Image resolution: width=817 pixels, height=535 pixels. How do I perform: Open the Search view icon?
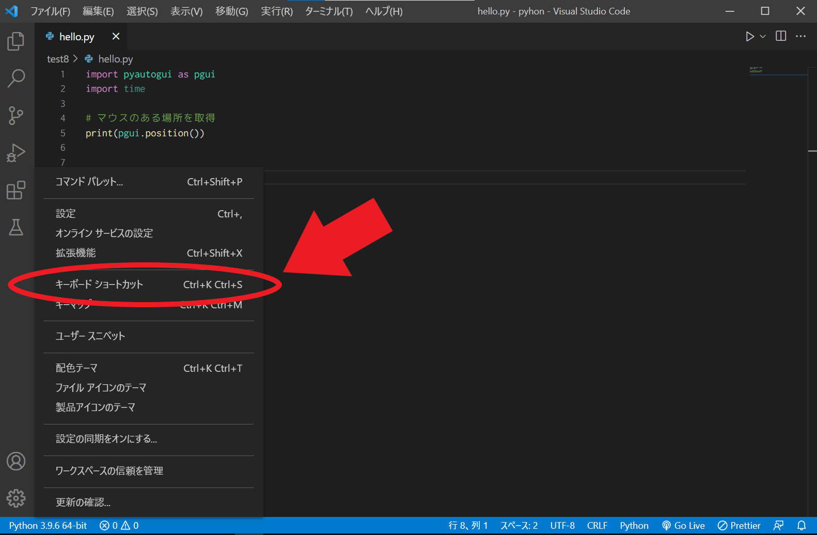tap(16, 78)
